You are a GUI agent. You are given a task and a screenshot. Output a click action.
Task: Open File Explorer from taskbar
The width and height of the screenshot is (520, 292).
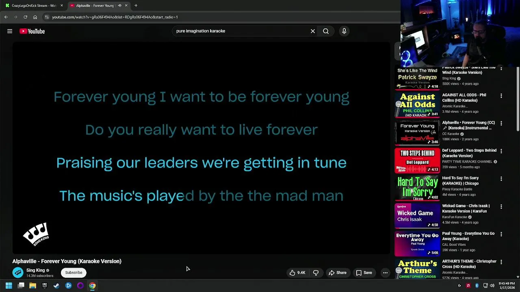pyautogui.click(x=33, y=286)
